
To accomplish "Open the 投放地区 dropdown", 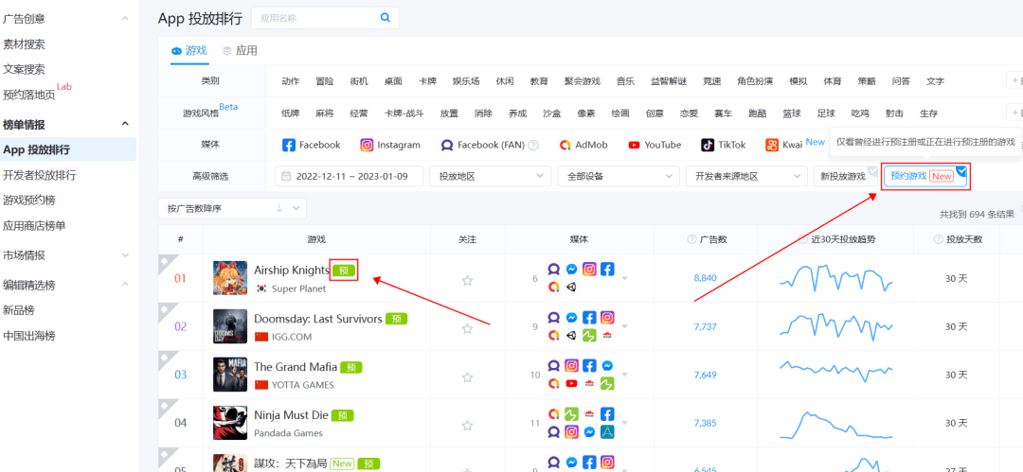I will click(492, 176).
